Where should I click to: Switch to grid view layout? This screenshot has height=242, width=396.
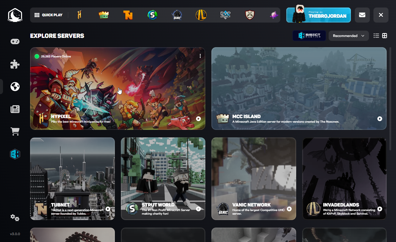[385, 36]
